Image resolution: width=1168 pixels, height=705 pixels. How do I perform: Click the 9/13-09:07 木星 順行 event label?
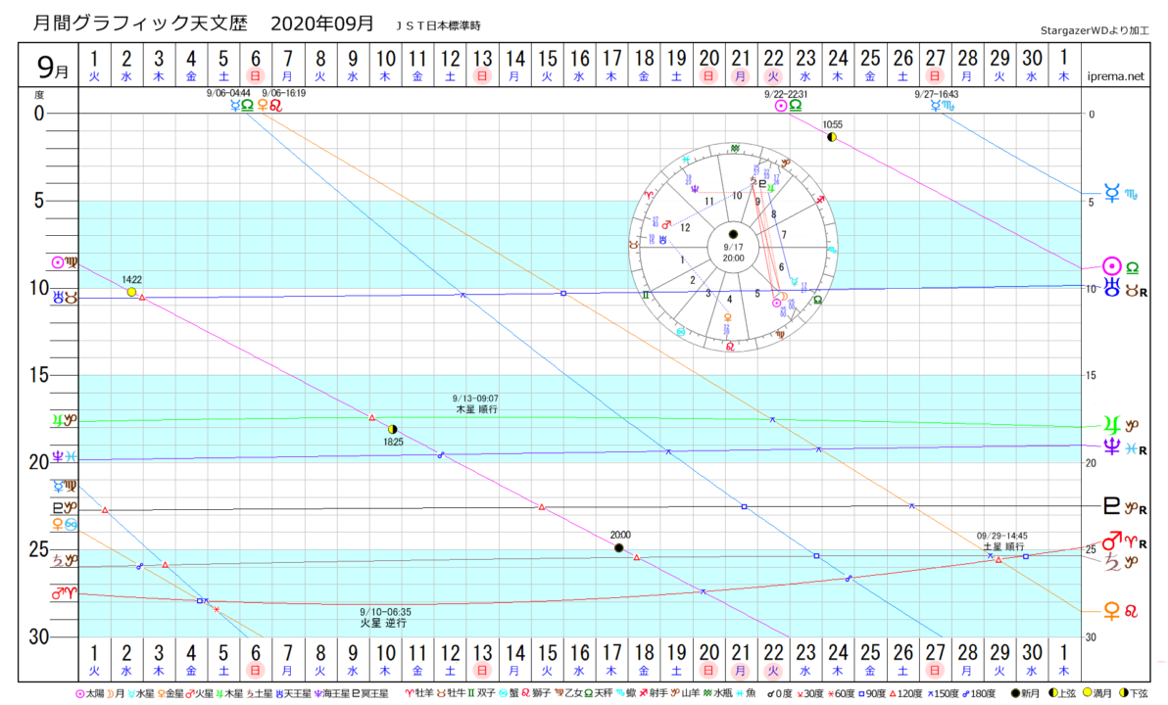(x=476, y=404)
